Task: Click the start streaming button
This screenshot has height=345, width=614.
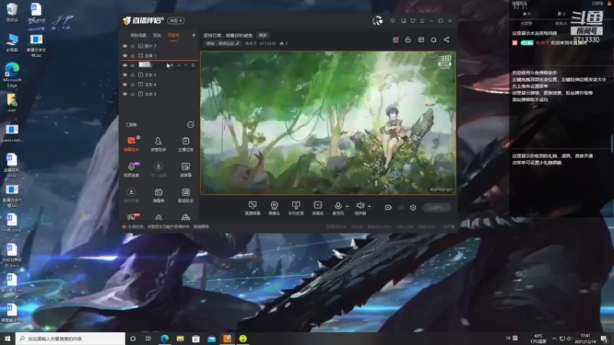Action: [x=437, y=208]
